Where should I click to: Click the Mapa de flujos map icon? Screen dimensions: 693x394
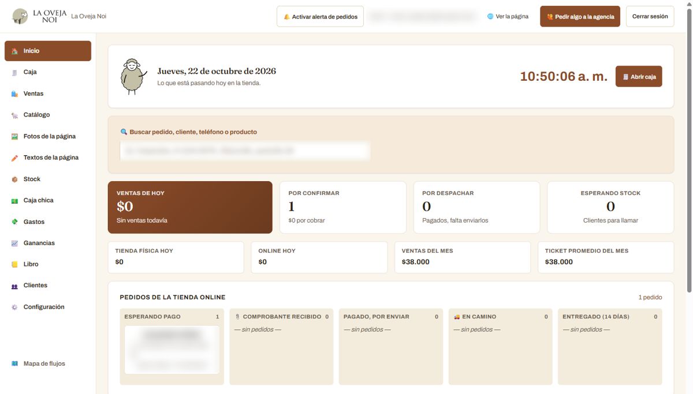(14, 363)
